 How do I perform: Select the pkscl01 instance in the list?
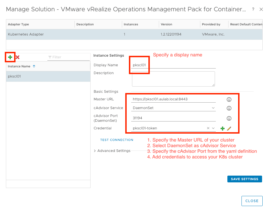[x=48, y=76]
